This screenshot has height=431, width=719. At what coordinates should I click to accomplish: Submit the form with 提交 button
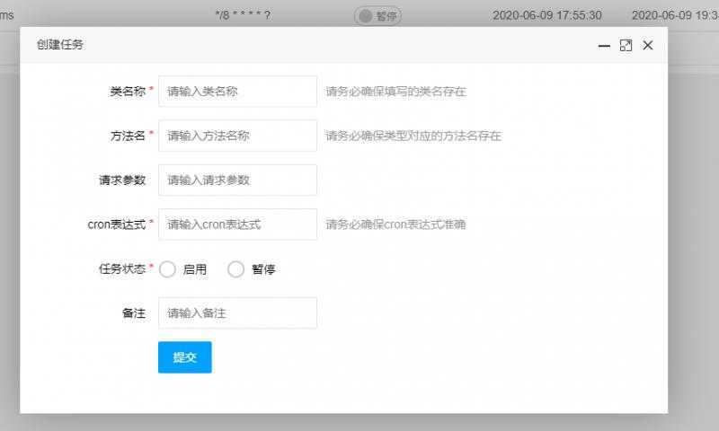coord(185,357)
